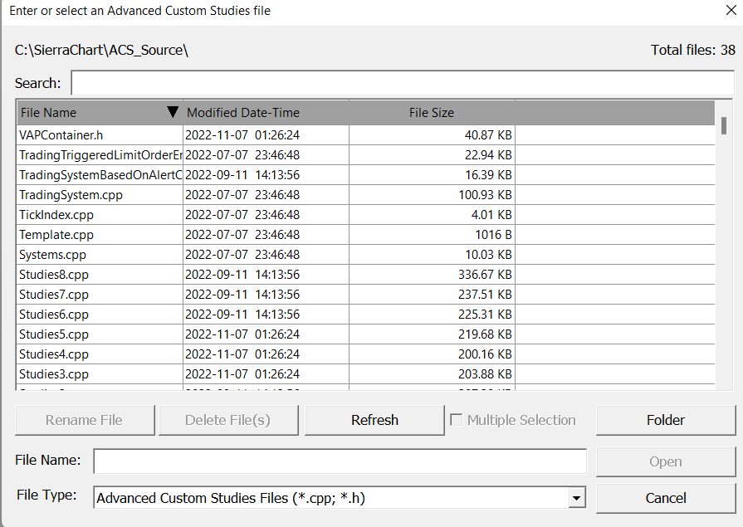Image resolution: width=743 pixels, height=527 pixels.
Task: Sort files by File Size column
Action: point(432,113)
